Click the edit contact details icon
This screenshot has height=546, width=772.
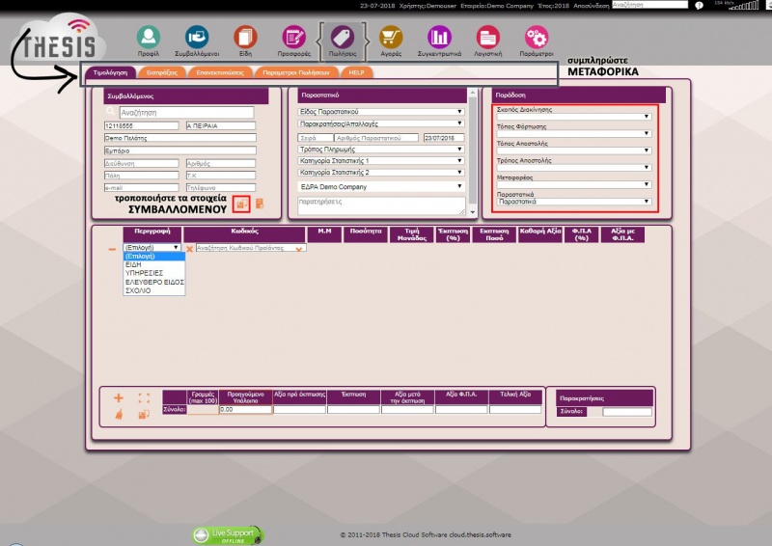point(241,203)
